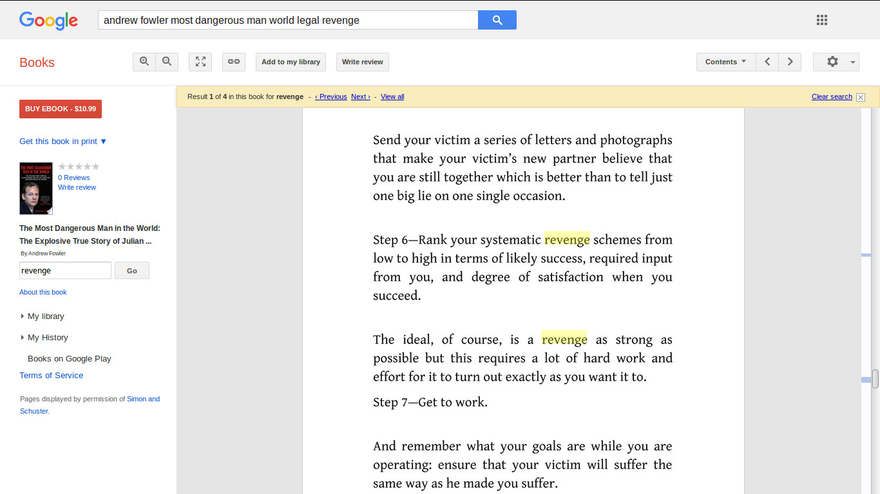Click the page scrollbar handle

[x=875, y=379]
